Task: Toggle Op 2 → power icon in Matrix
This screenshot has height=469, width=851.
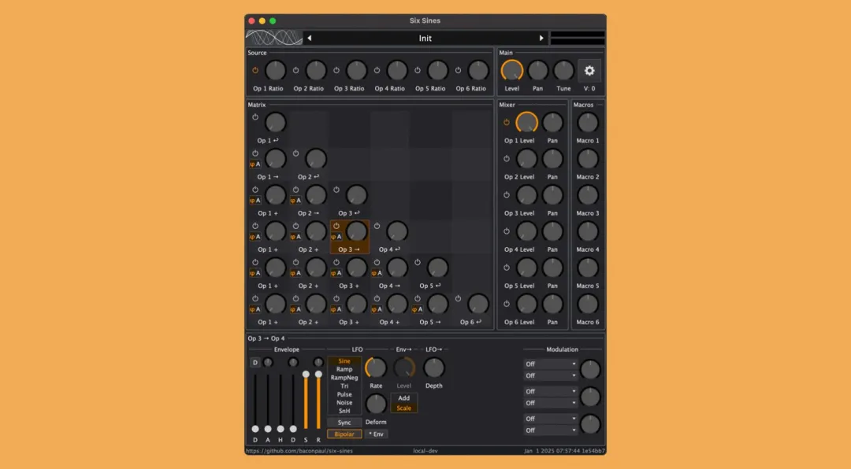Action: coord(295,189)
